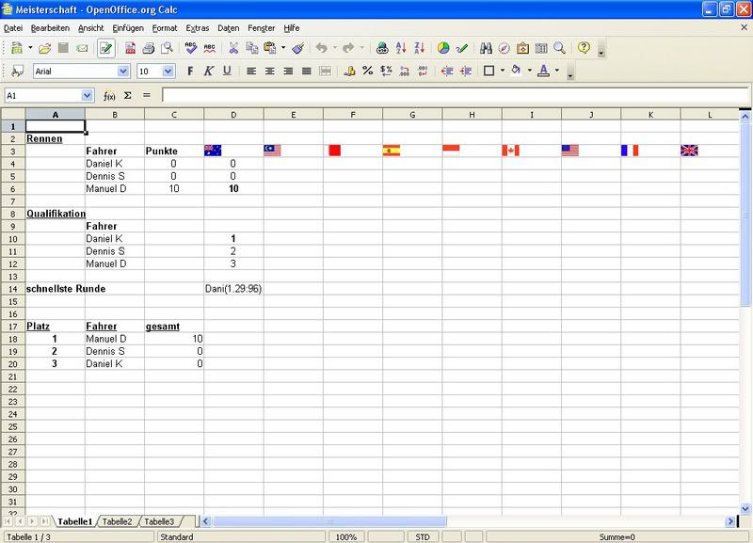
Task: Click the Sum sigma button
Action: click(x=128, y=96)
